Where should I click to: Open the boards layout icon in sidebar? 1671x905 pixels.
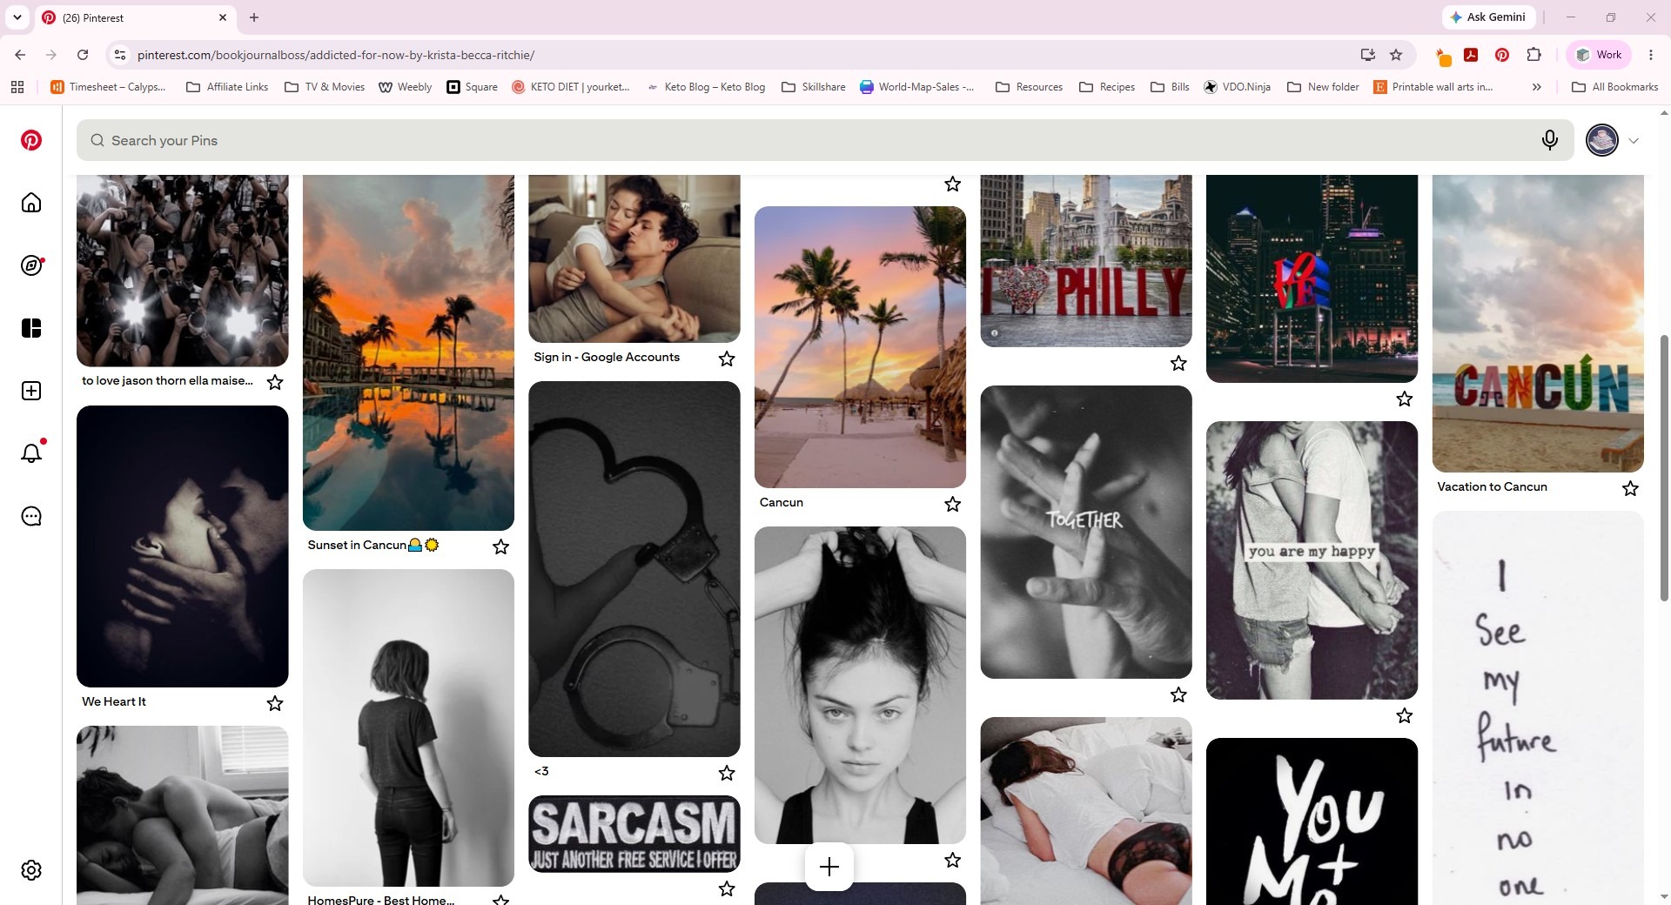[31, 328]
